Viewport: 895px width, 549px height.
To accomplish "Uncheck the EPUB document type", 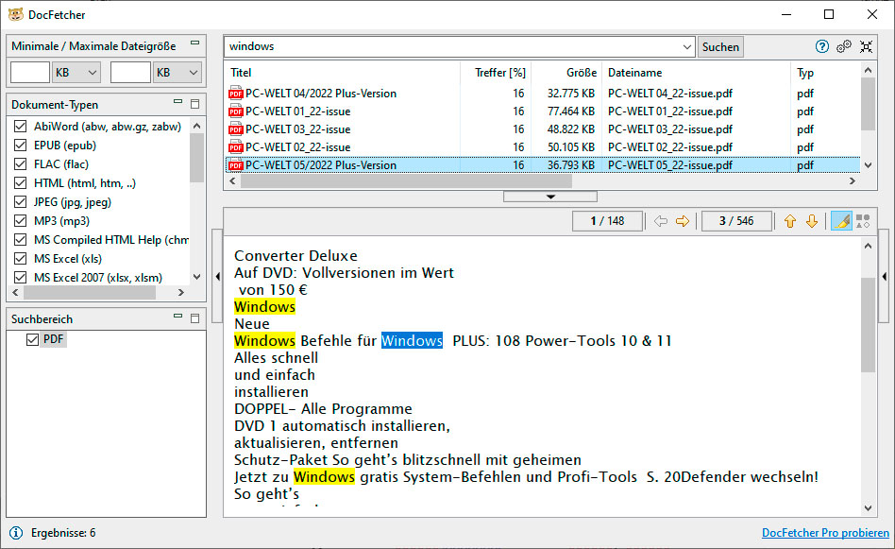I will tap(21, 146).
